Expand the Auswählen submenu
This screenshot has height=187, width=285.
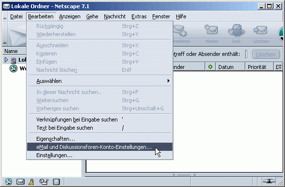(100, 81)
